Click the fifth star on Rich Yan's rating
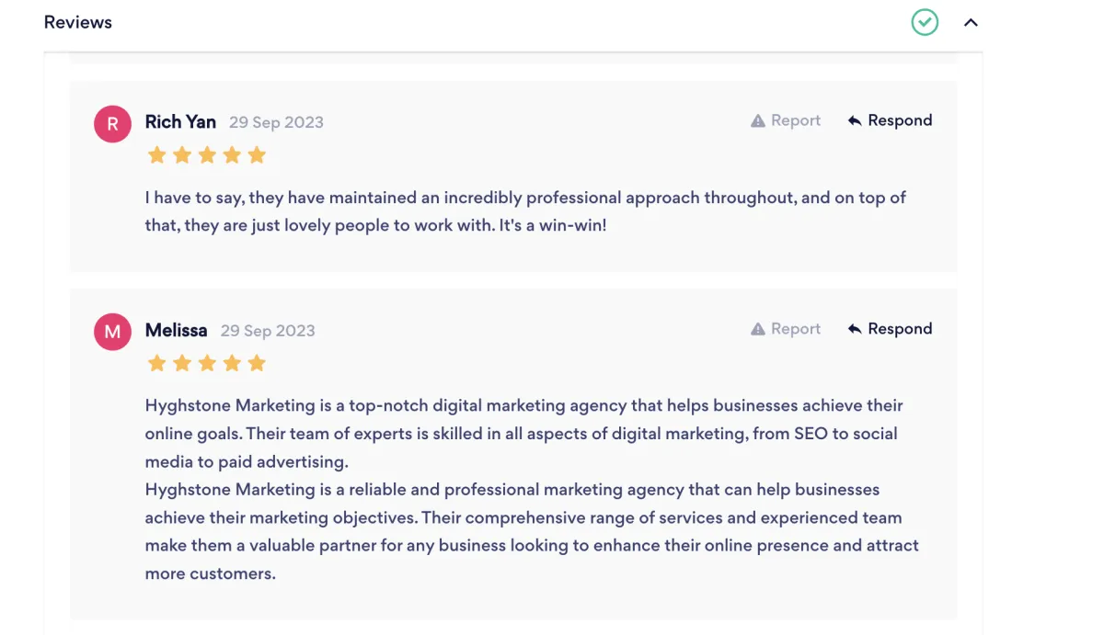Screen dimensions: 1104x635 257,155
